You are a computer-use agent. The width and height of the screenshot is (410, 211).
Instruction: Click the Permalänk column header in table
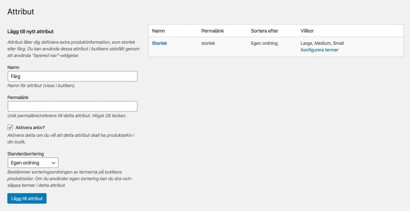coord(213,31)
